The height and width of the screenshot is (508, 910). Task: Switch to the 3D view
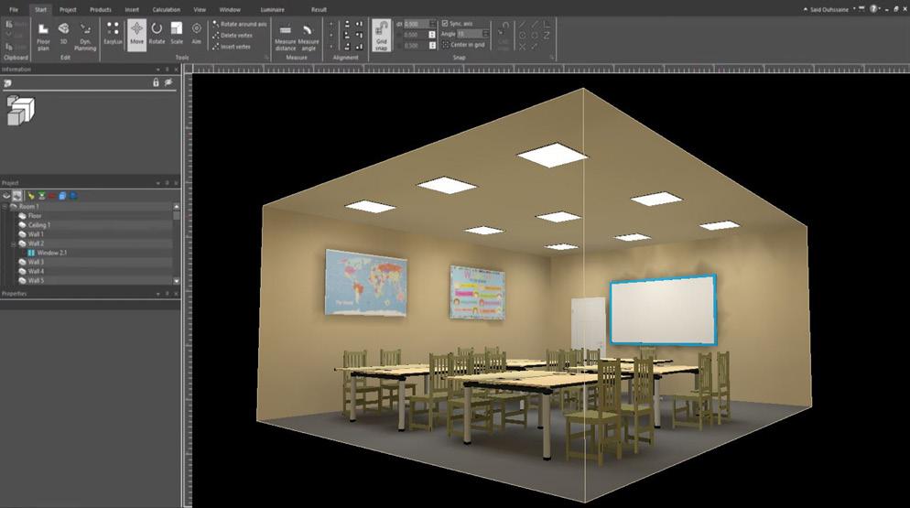[x=64, y=34]
